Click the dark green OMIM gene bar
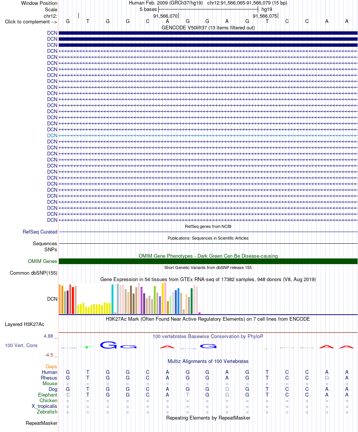The image size is (358, 432). [x=208, y=261]
